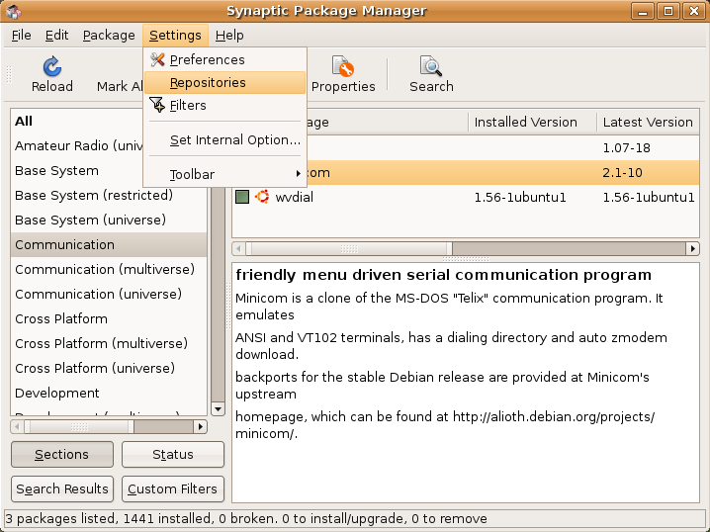Expand the Toolbar submenu arrow
Screen dimensions: 710x532
tap(298, 174)
